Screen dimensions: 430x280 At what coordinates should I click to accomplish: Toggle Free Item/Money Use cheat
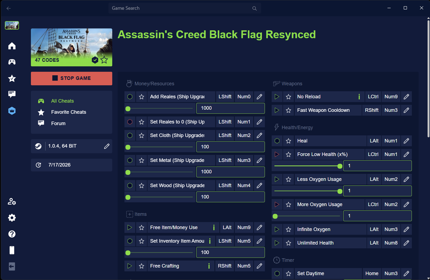[x=130, y=227]
